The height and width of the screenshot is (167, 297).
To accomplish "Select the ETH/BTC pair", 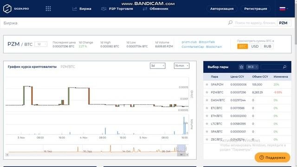I will click(x=217, y=116).
